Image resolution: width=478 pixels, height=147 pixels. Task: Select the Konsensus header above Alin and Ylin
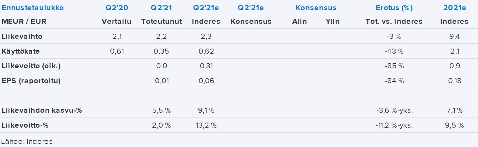(x=316, y=8)
